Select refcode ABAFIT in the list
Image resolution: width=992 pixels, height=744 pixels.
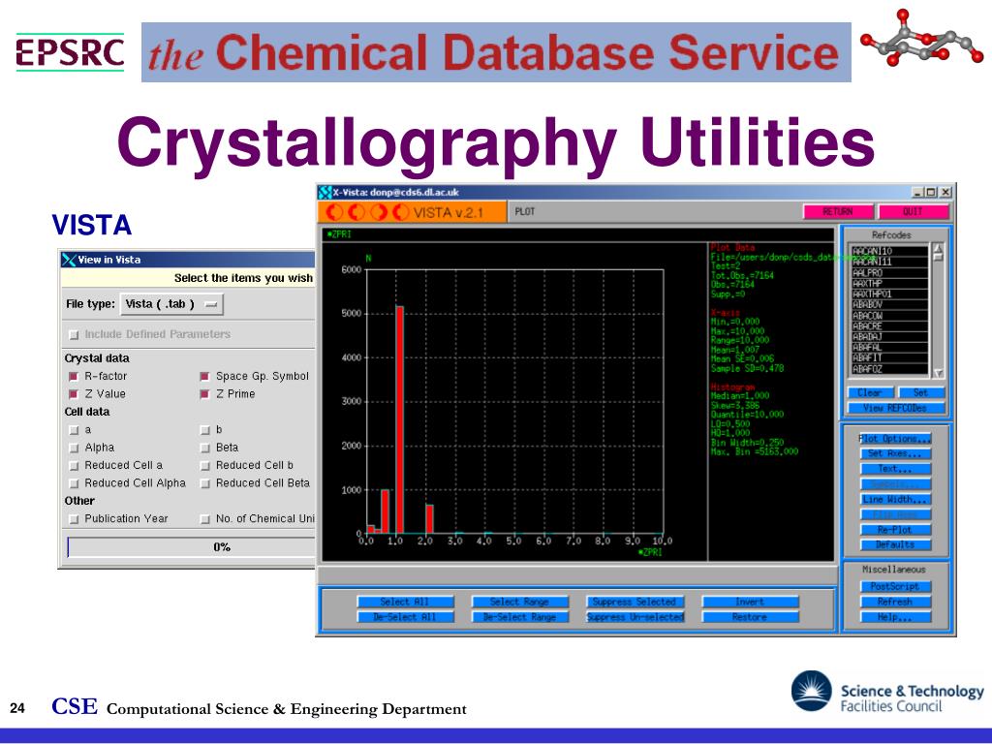pos(888,358)
